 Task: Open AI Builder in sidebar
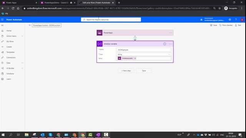(10, 68)
